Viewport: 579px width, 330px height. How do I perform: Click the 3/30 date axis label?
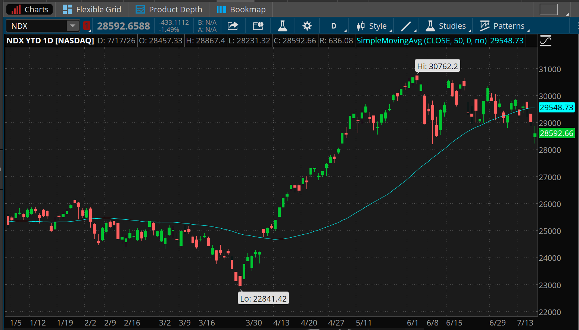(x=254, y=323)
